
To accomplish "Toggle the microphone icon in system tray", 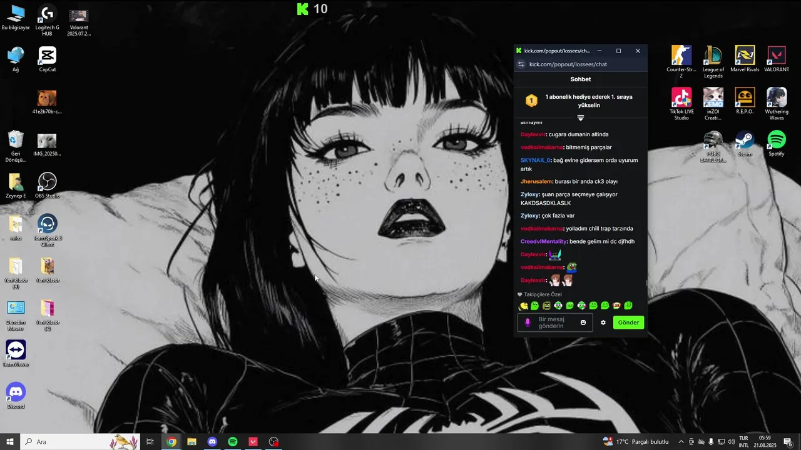I will 711,442.
